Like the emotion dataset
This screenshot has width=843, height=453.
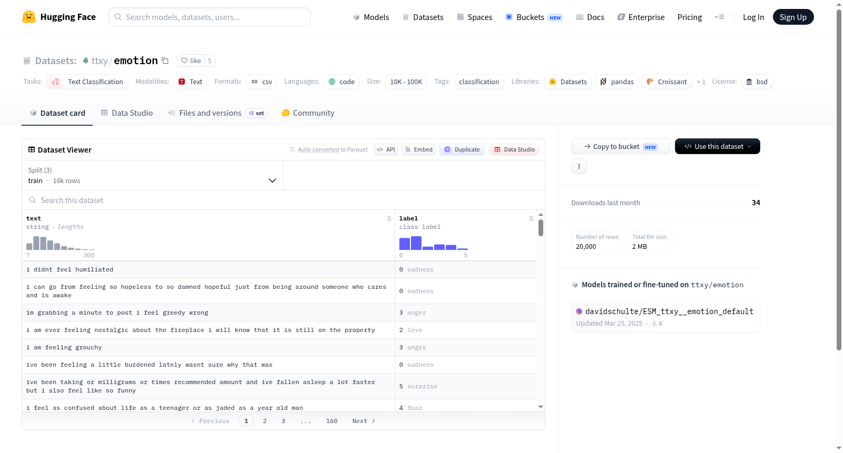(x=191, y=61)
